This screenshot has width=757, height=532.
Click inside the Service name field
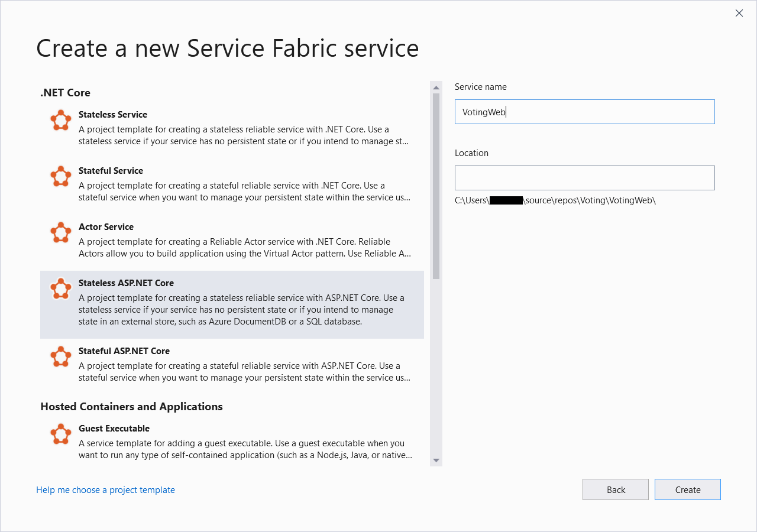coord(584,112)
